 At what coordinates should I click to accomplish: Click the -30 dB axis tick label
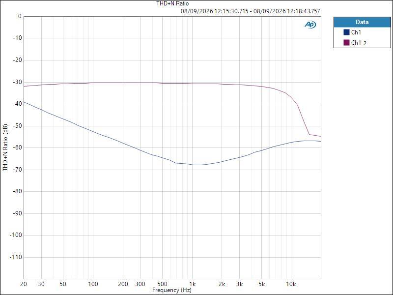tap(17, 82)
